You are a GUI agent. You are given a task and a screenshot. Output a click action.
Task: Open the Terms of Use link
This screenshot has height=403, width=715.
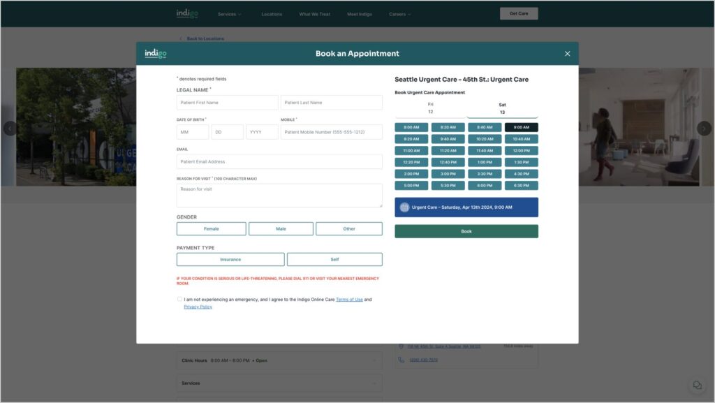pyautogui.click(x=349, y=300)
